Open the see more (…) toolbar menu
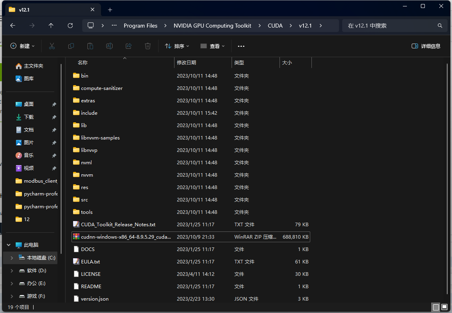 (x=241, y=46)
